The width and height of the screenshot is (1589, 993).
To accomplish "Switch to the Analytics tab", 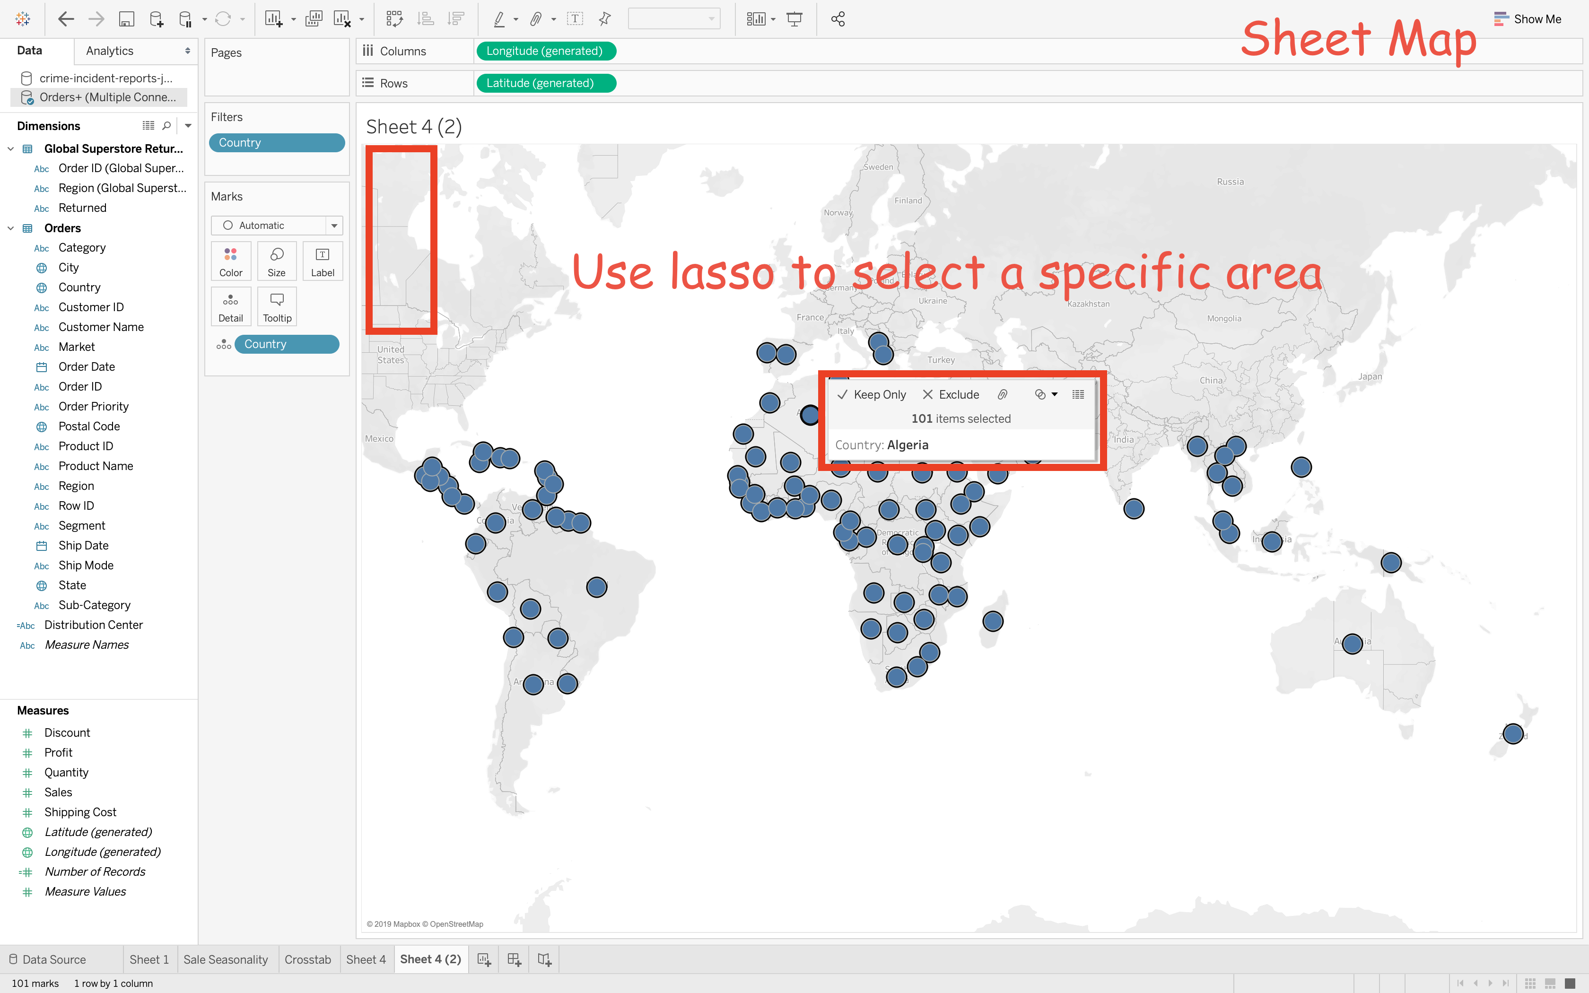I will click(x=110, y=51).
